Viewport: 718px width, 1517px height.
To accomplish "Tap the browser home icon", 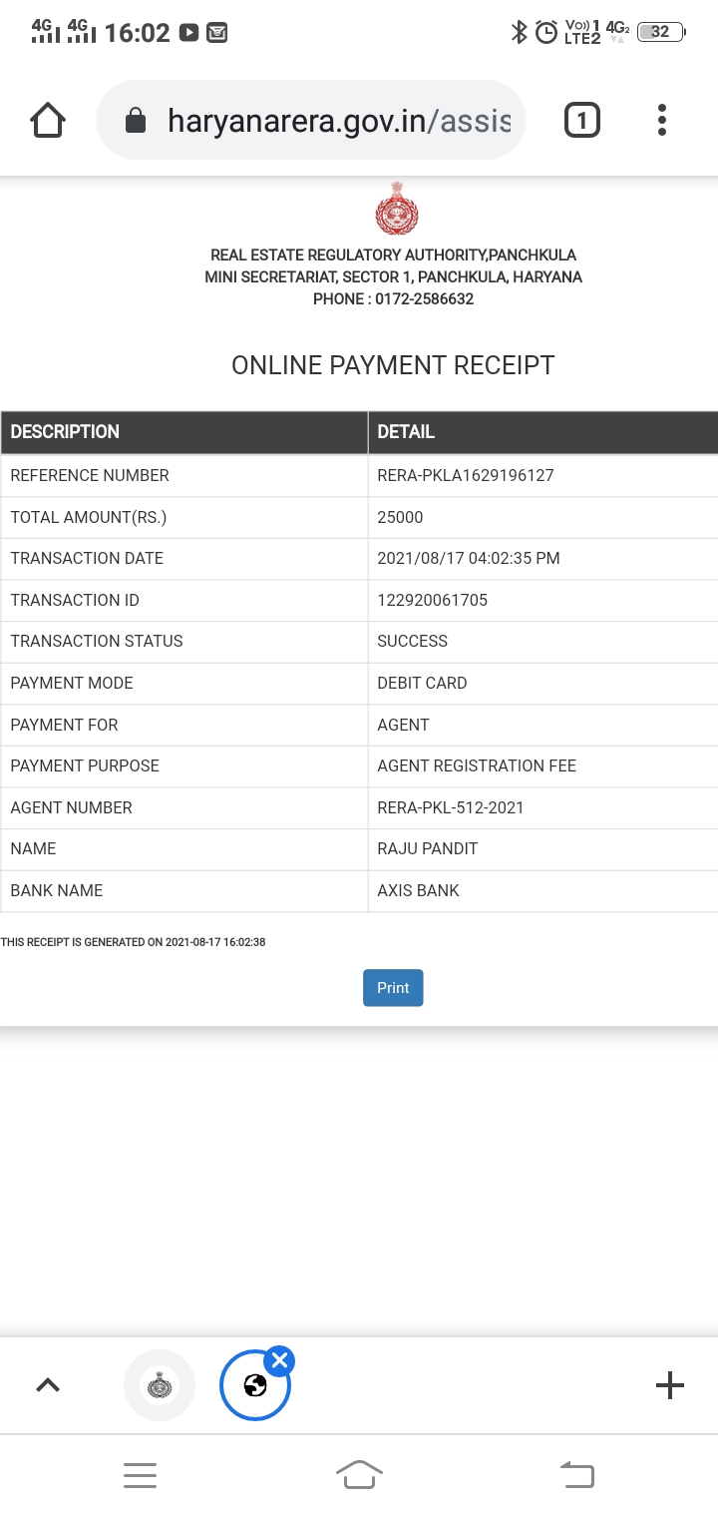I will tap(48, 121).
